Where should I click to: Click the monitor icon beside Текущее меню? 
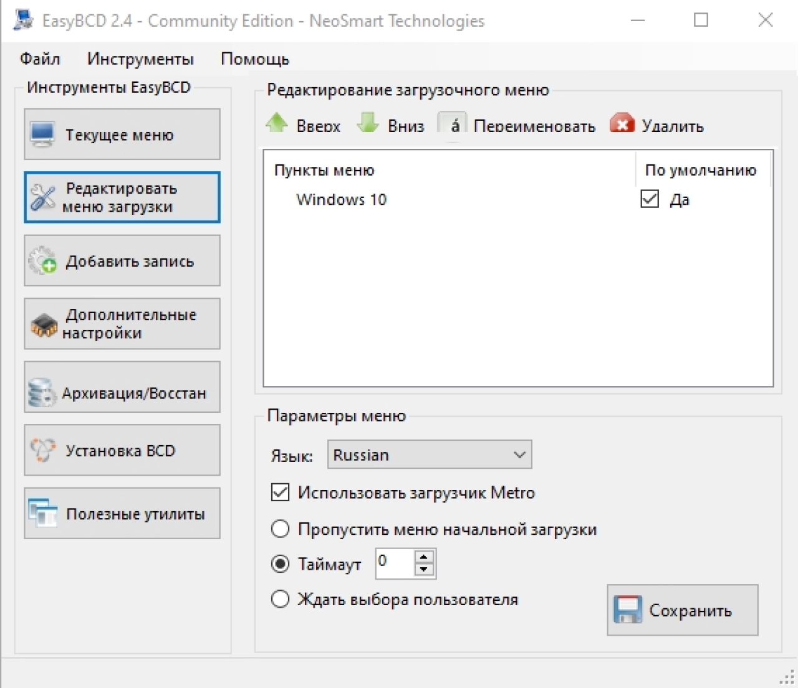point(42,134)
